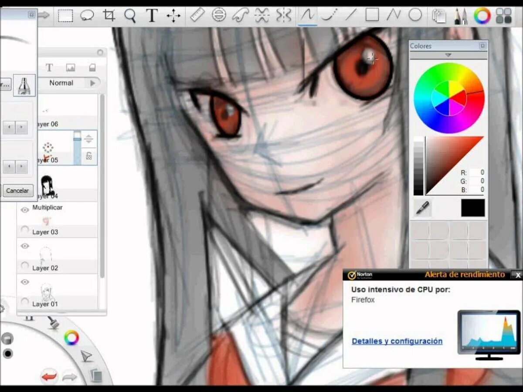Click the layer panel scrollbar
The image size is (523, 392).
[x=102, y=185]
